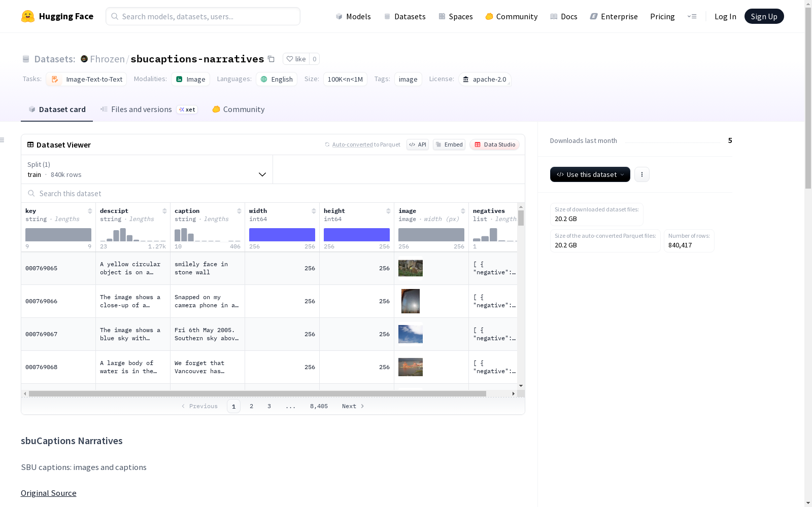Expand the Use this dataset dropdown

[x=590, y=174]
